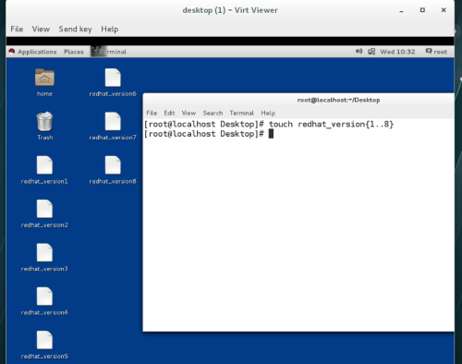Select the redhat_version6 file icon

coord(113,78)
